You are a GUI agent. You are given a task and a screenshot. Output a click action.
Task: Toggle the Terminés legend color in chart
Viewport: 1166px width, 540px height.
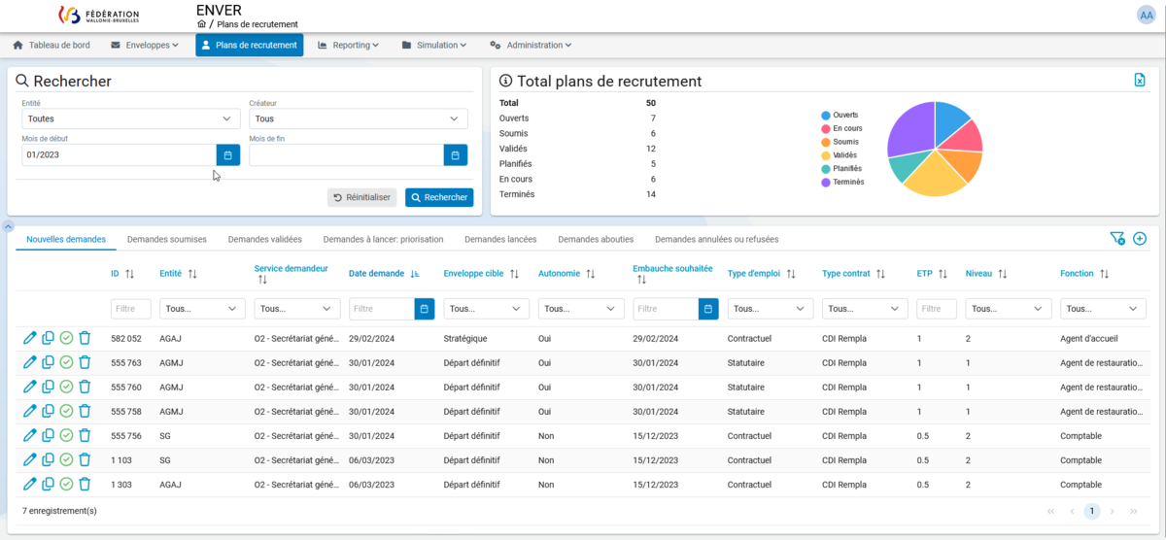(826, 182)
